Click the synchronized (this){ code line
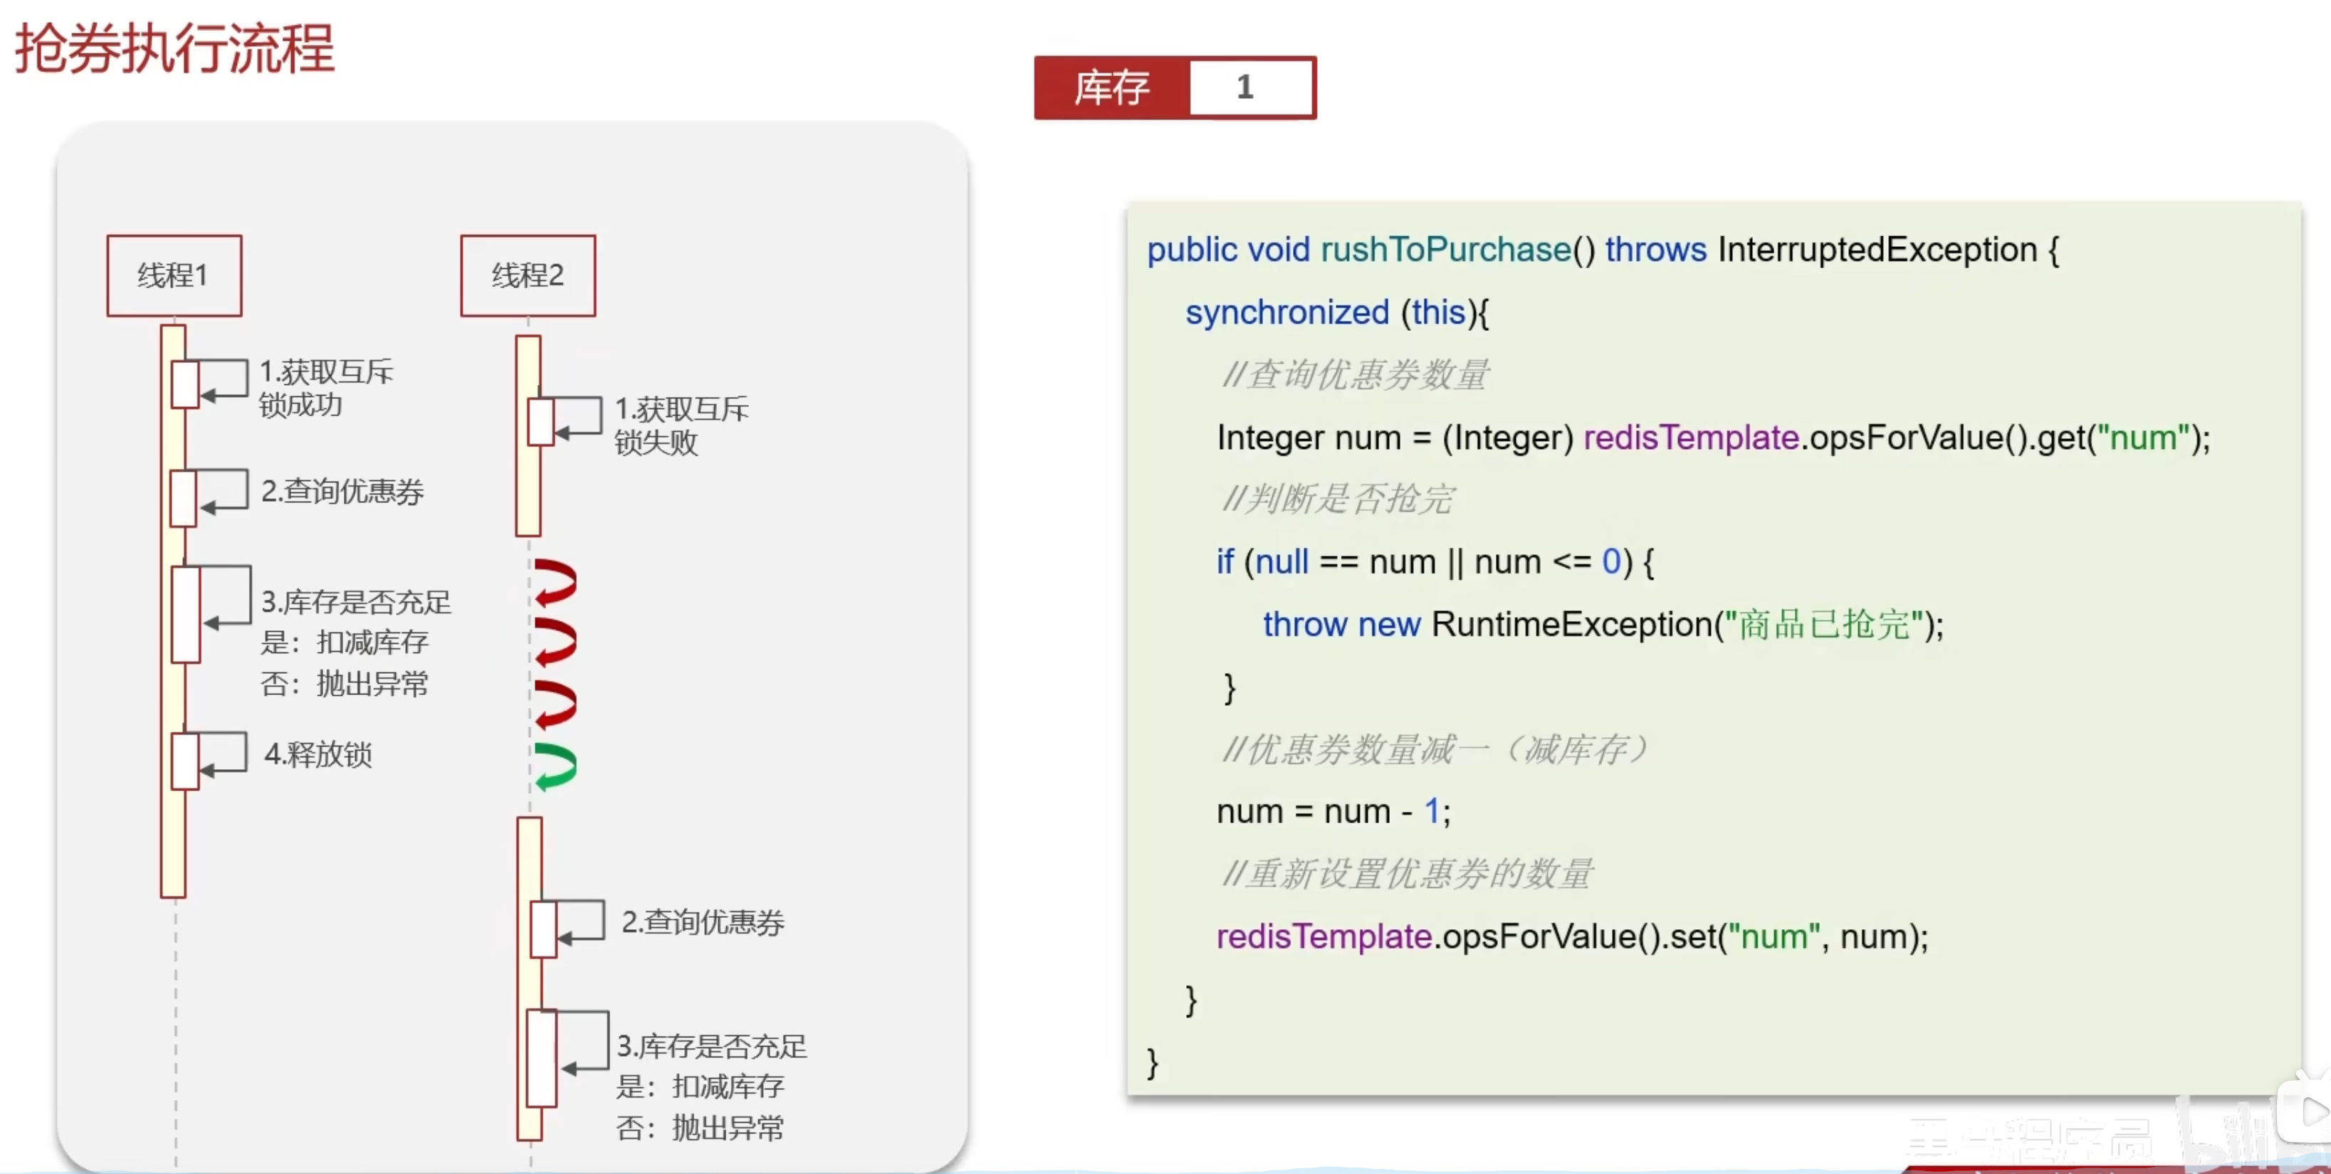This screenshot has width=2331, height=1174. tap(1336, 312)
